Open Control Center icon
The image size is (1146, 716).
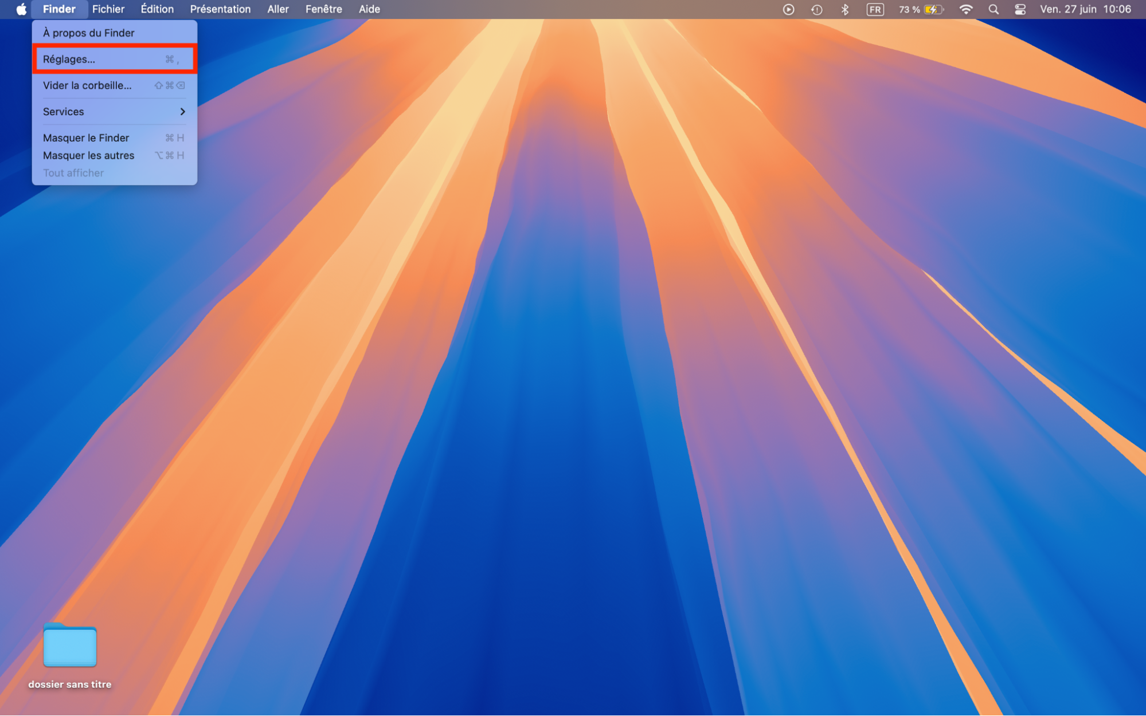1020,9
